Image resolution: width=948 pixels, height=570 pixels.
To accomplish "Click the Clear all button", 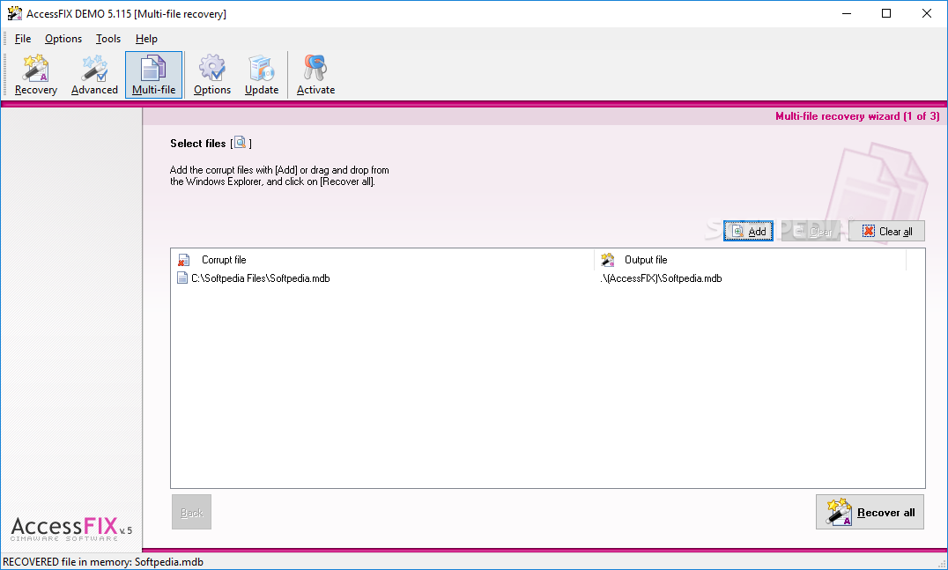I will click(x=886, y=231).
